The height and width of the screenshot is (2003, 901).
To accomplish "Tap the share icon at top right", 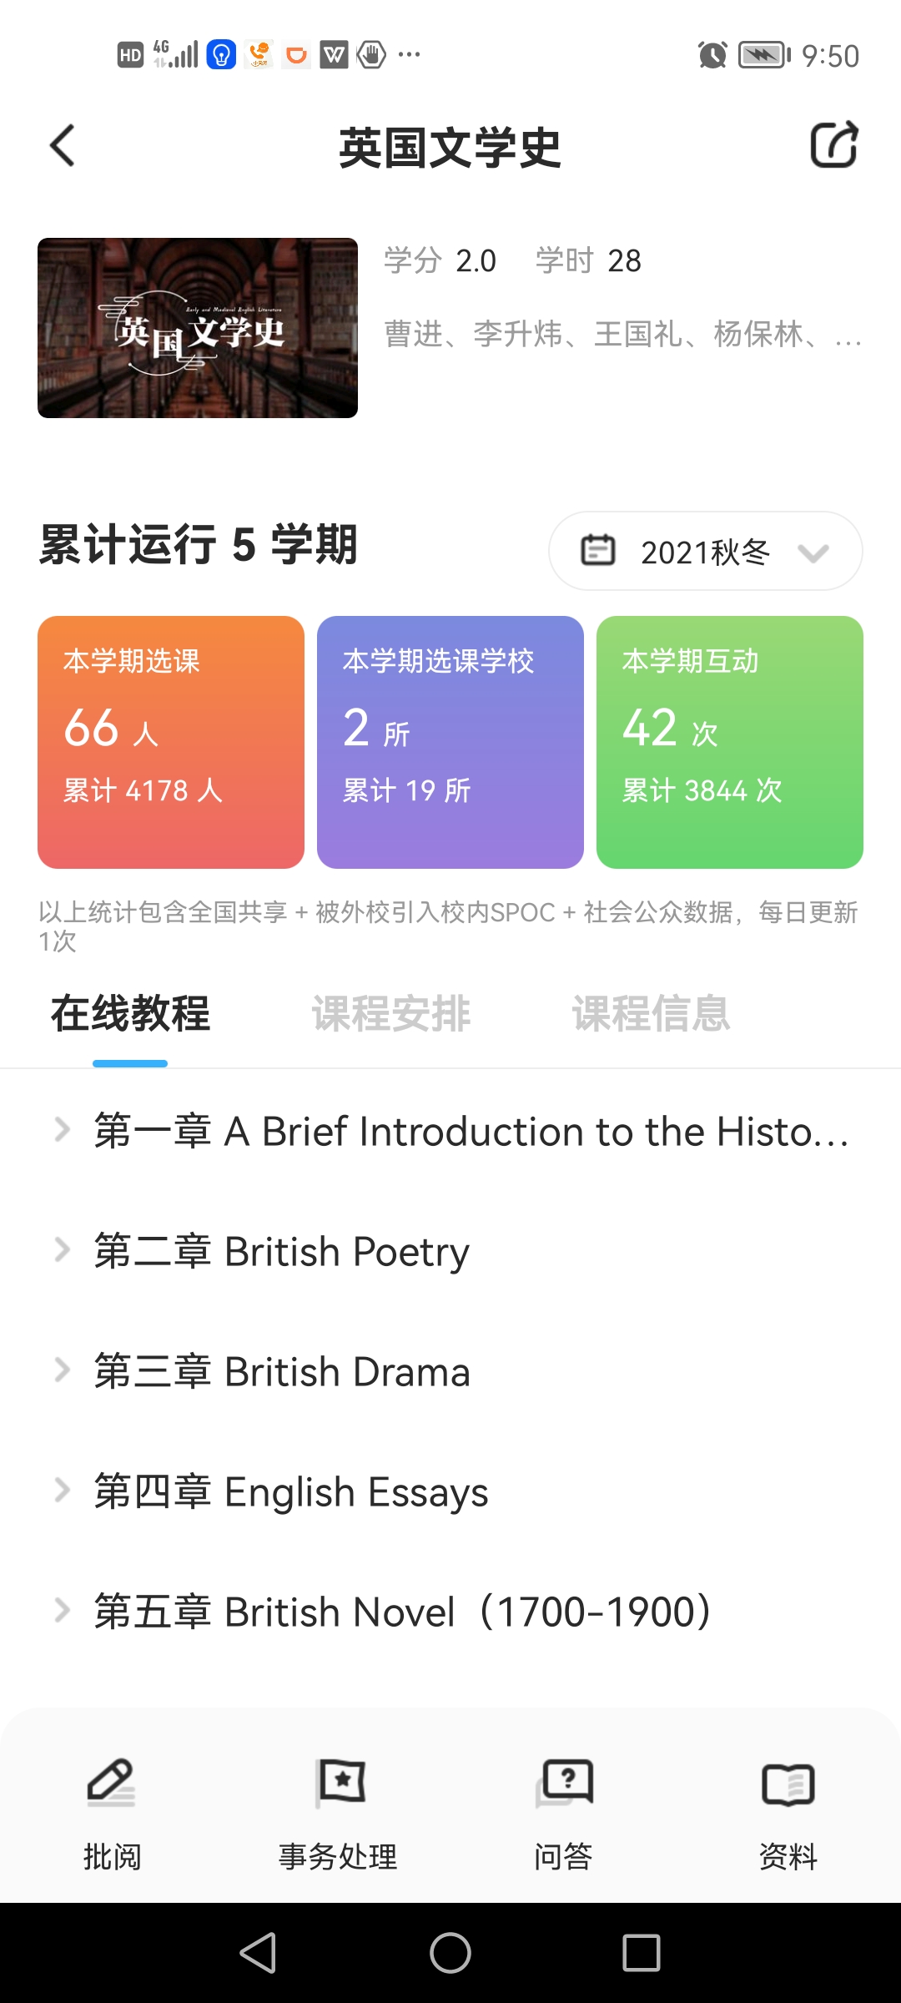I will tap(834, 145).
